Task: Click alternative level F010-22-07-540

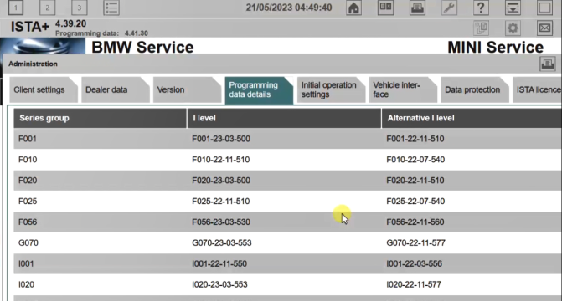Action: click(x=415, y=160)
